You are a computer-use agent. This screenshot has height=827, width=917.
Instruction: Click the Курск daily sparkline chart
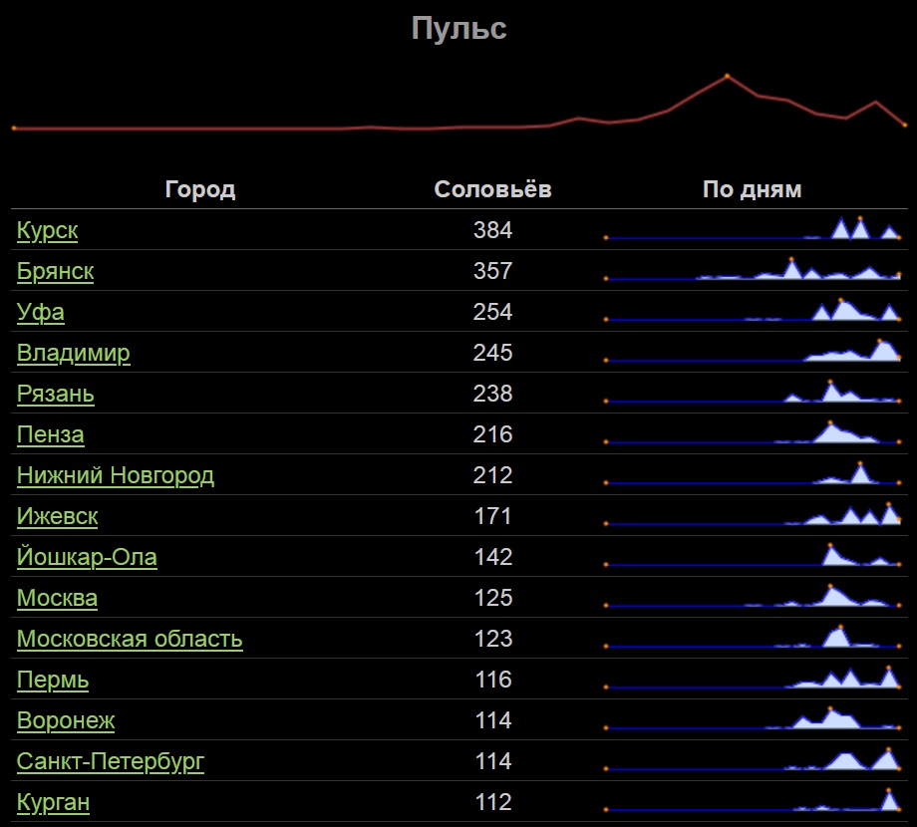(753, 230)
